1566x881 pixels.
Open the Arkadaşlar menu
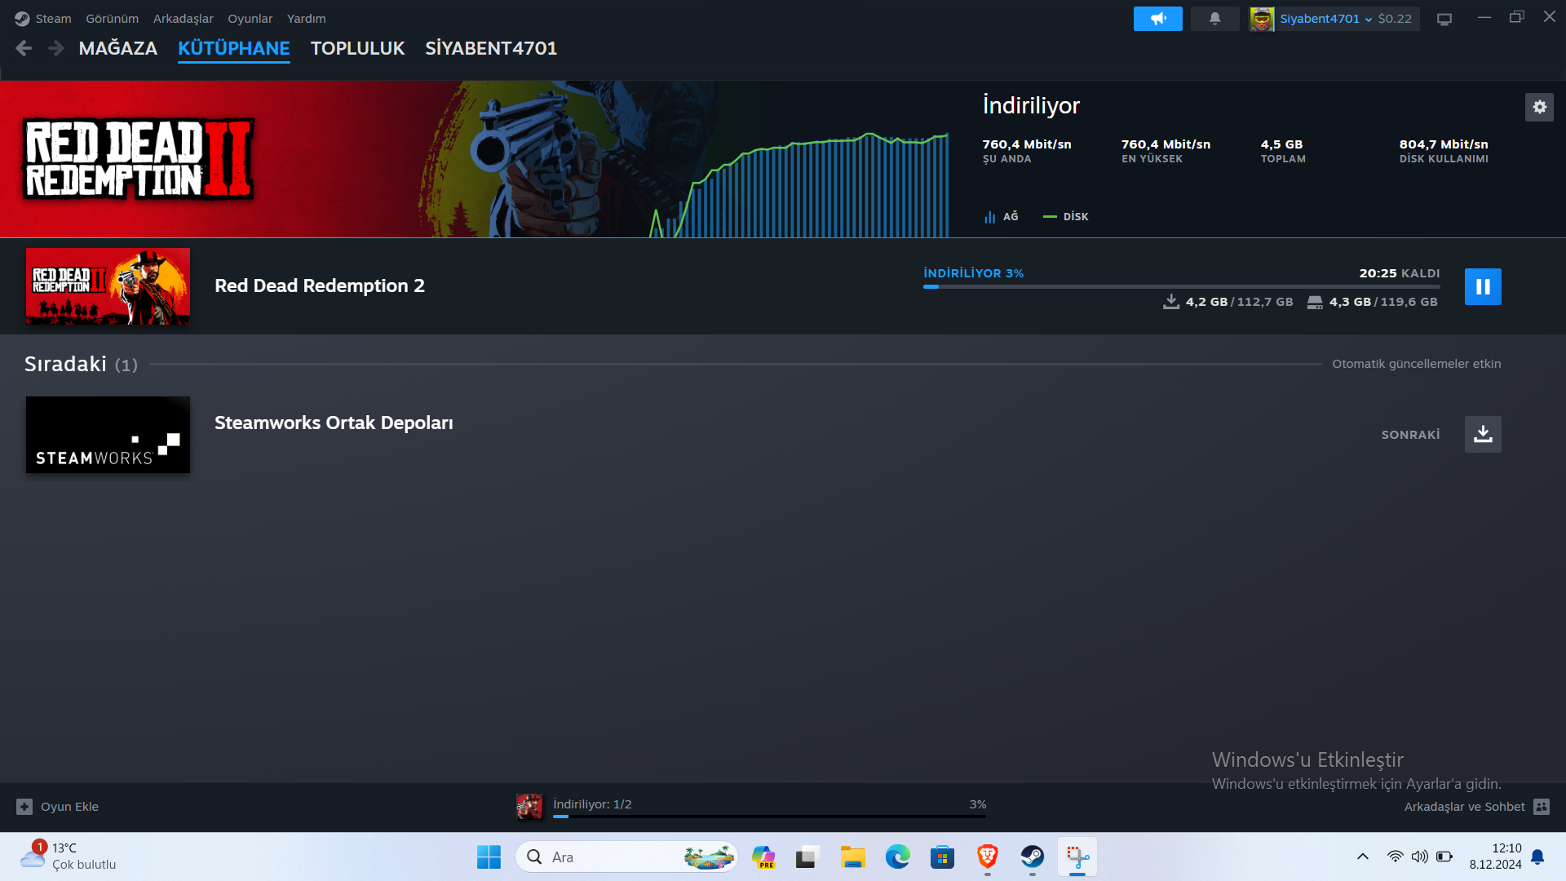click(183, 18)
